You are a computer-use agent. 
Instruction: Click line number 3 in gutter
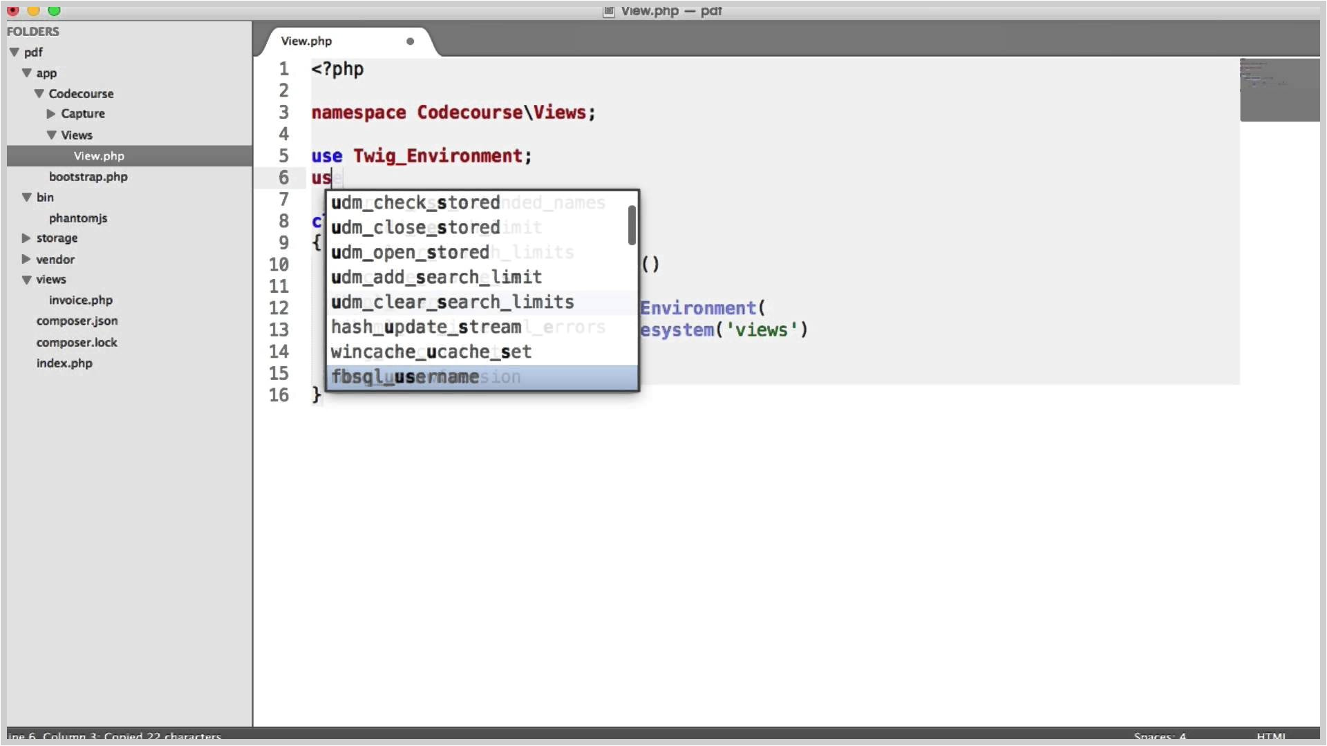click(284, 113)
